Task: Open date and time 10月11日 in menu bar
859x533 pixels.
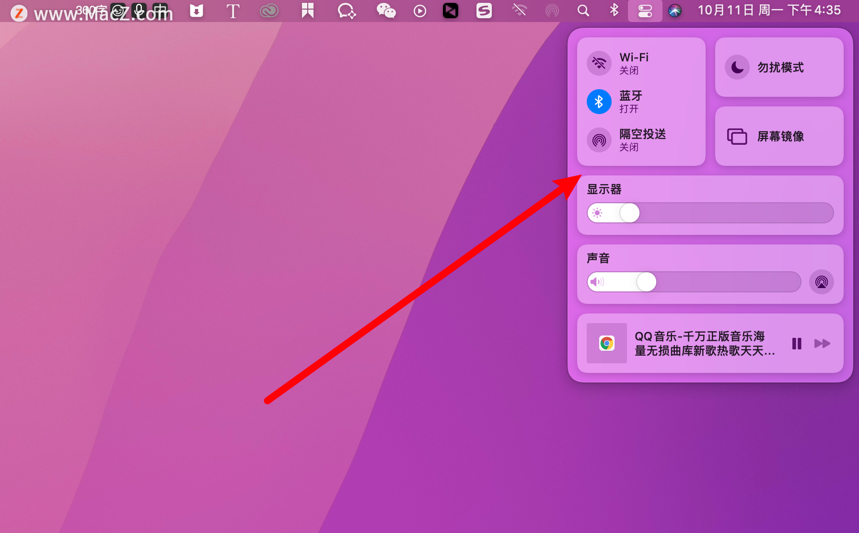Action: [x=769, y=10]
